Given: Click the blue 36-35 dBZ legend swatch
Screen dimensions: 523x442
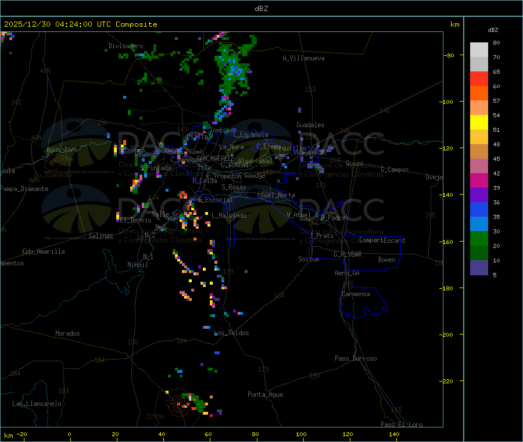Looking at the screenshot, I should (479, 209).
